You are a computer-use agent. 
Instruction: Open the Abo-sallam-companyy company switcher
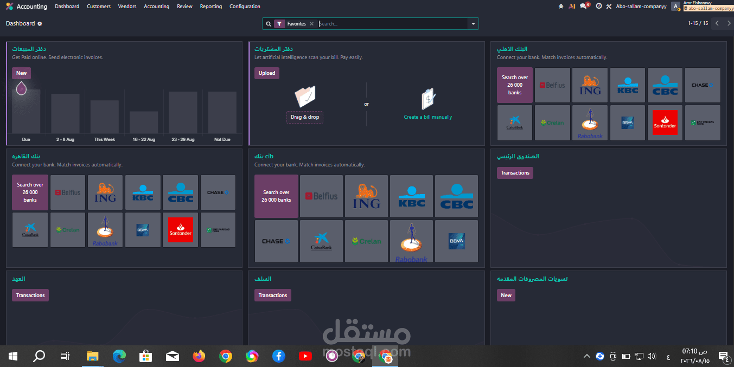641,7
